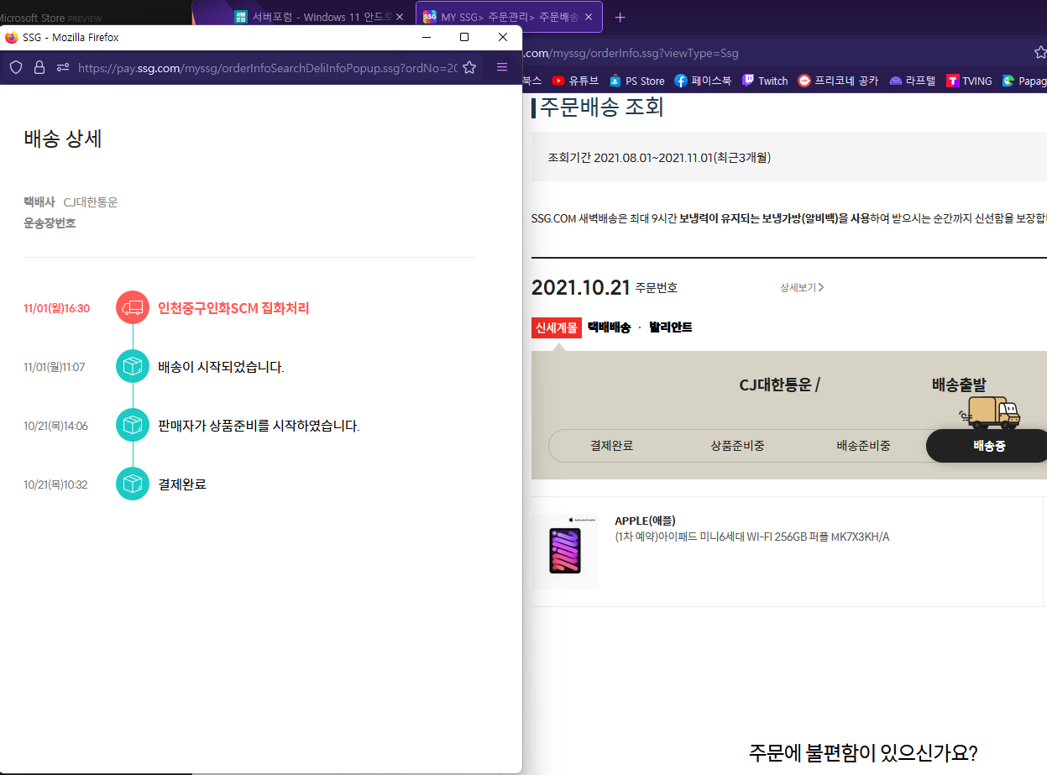Open the TVING bookmark
Image resolution: width=1047 pixels, height=775 pixels.
point(969,81)
